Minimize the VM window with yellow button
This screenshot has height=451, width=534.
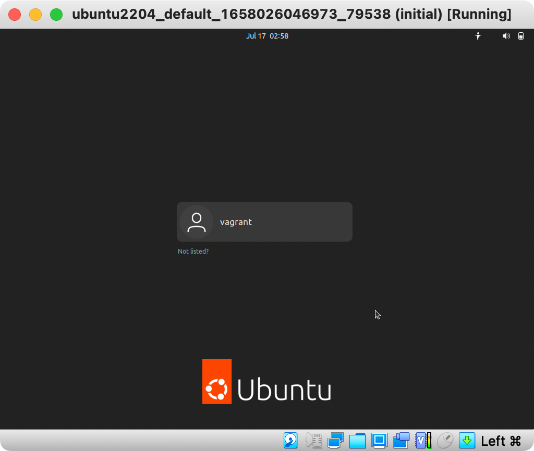[x=35, y=15]
